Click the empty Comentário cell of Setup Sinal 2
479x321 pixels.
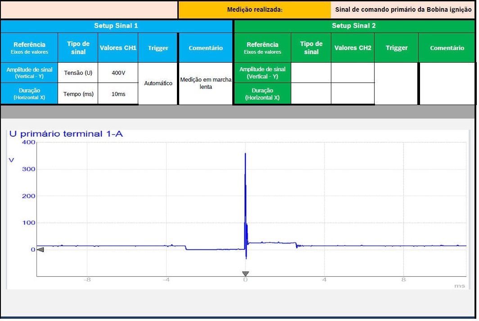447,83
